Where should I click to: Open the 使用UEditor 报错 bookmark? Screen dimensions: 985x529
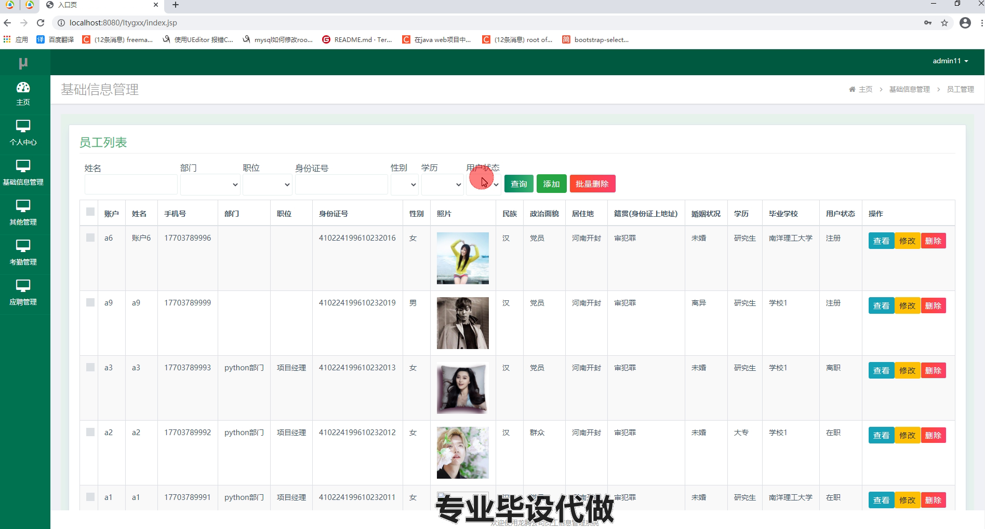pyautogui.click(x=198, y=39)
